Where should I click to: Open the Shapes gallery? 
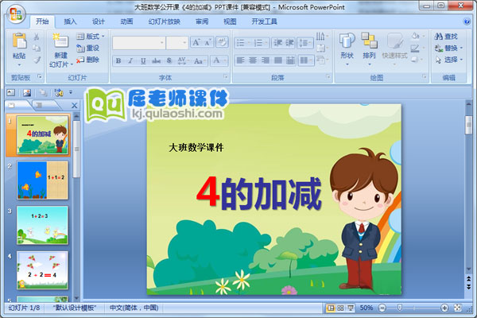tap(347, 48)
